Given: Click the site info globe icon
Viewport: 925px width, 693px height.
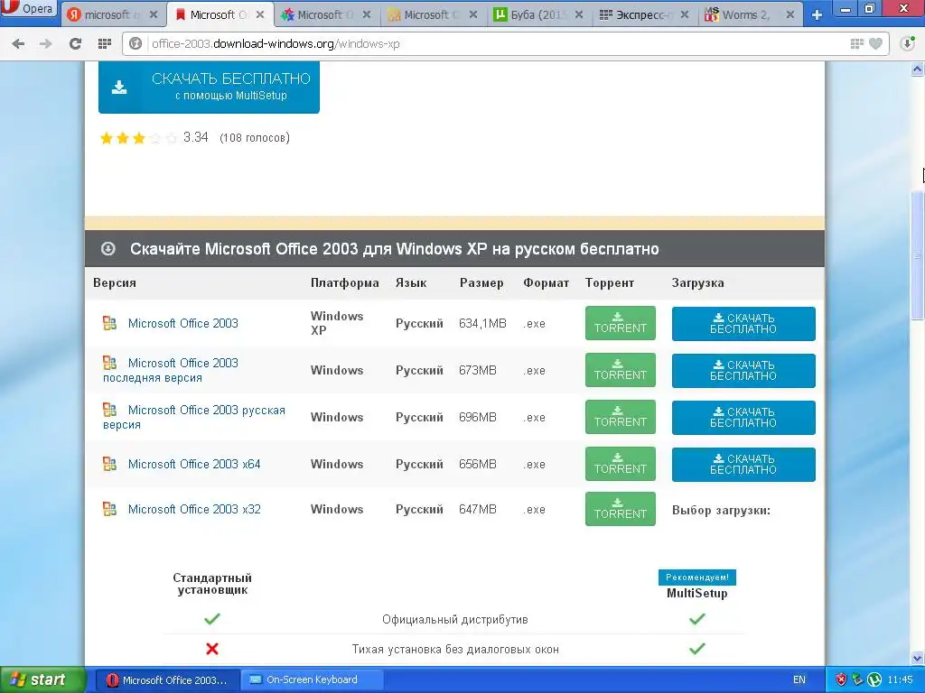Looking at the screenshot, I should click(x=135, y=43).
